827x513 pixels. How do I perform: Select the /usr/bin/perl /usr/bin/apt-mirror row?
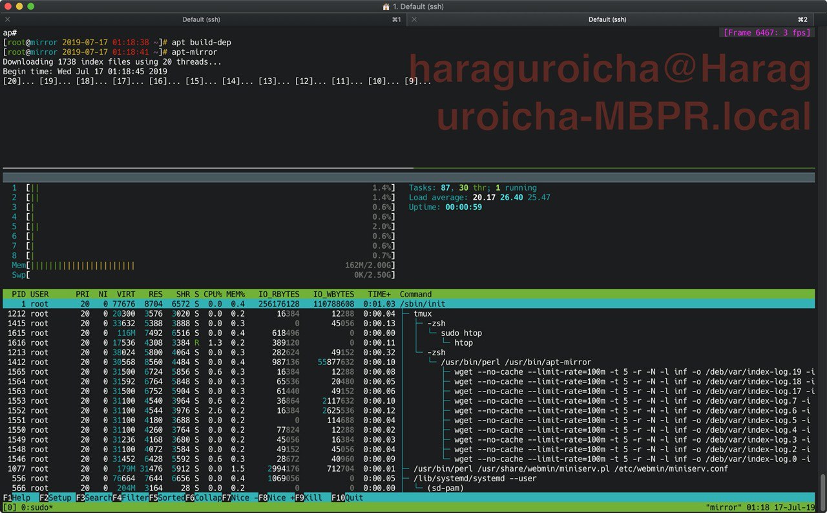tap(408, 362)
